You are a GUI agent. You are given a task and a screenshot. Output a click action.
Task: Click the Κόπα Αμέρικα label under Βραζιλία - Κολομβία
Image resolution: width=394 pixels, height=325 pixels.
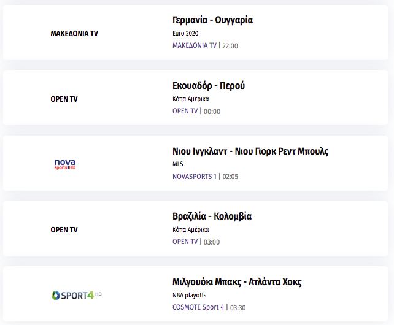pyautogui.click(x=191, y=230)
